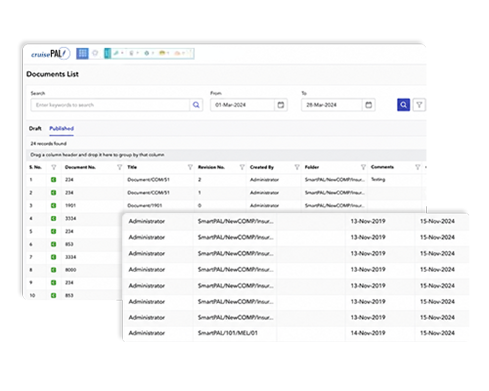Open the S. No. column filter

54,167
